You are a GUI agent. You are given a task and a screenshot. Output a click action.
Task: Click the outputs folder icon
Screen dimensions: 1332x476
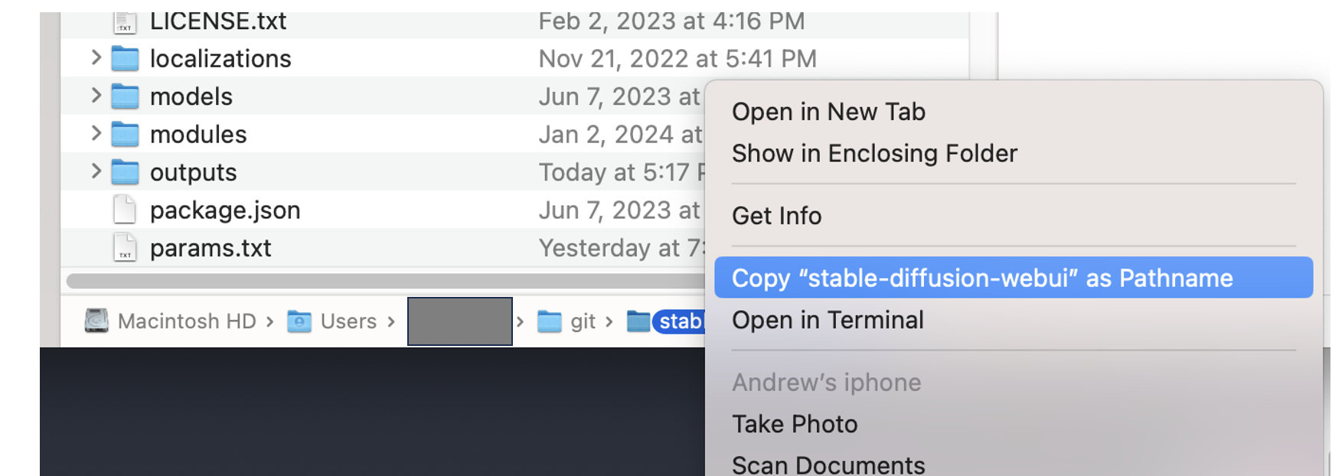tap(125, 172)
